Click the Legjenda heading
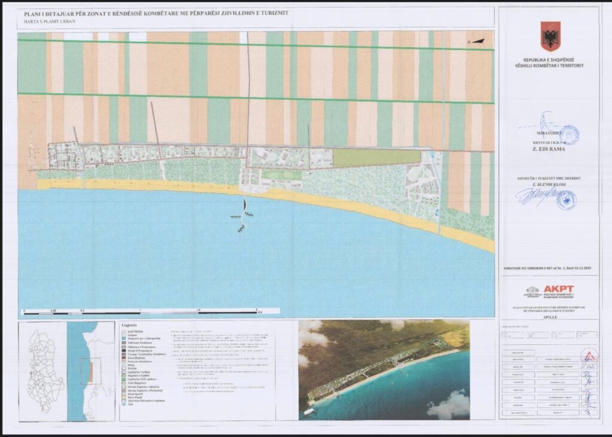612x437 pixels. tap(130, 326)
